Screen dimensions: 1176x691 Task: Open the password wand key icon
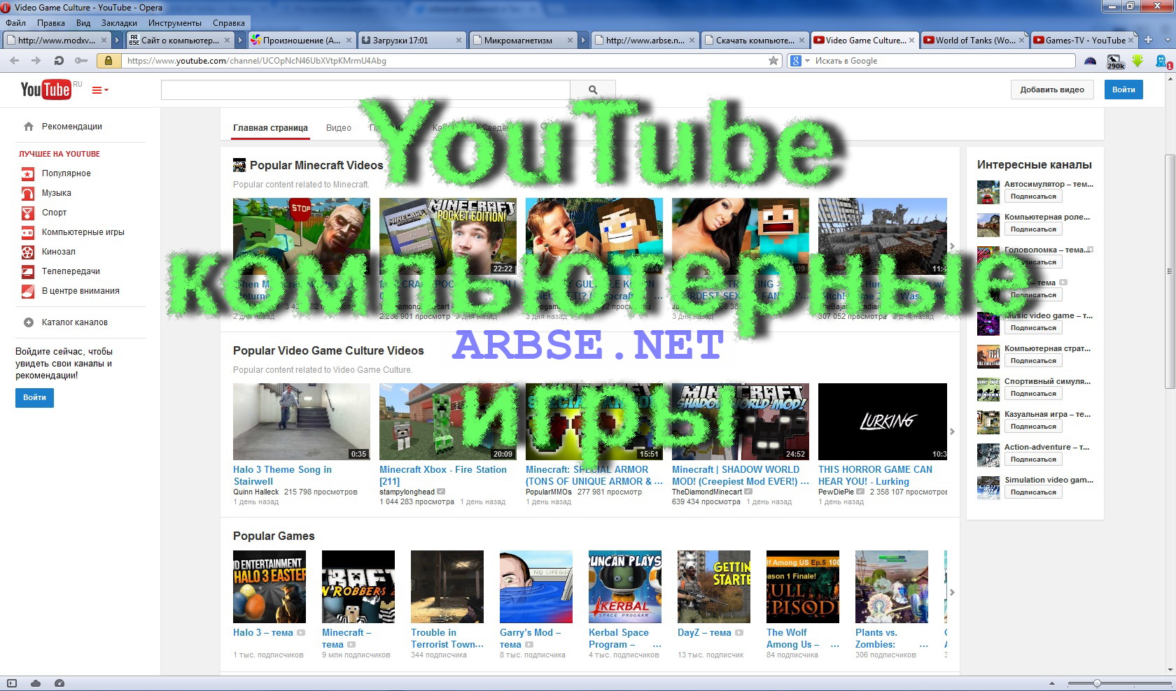coord(81,61)
